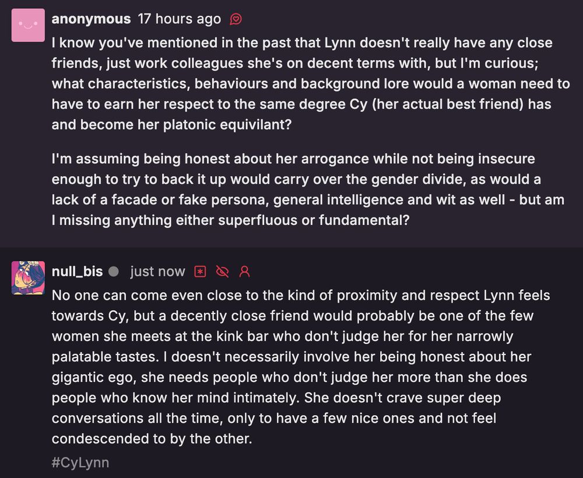Click the just now timestamp
Image resolution: width=583 pixels, height=478 pixels.
click(x=157, y=272)
